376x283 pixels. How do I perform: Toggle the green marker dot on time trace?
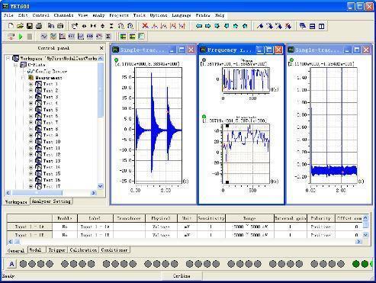pos(116,60)
